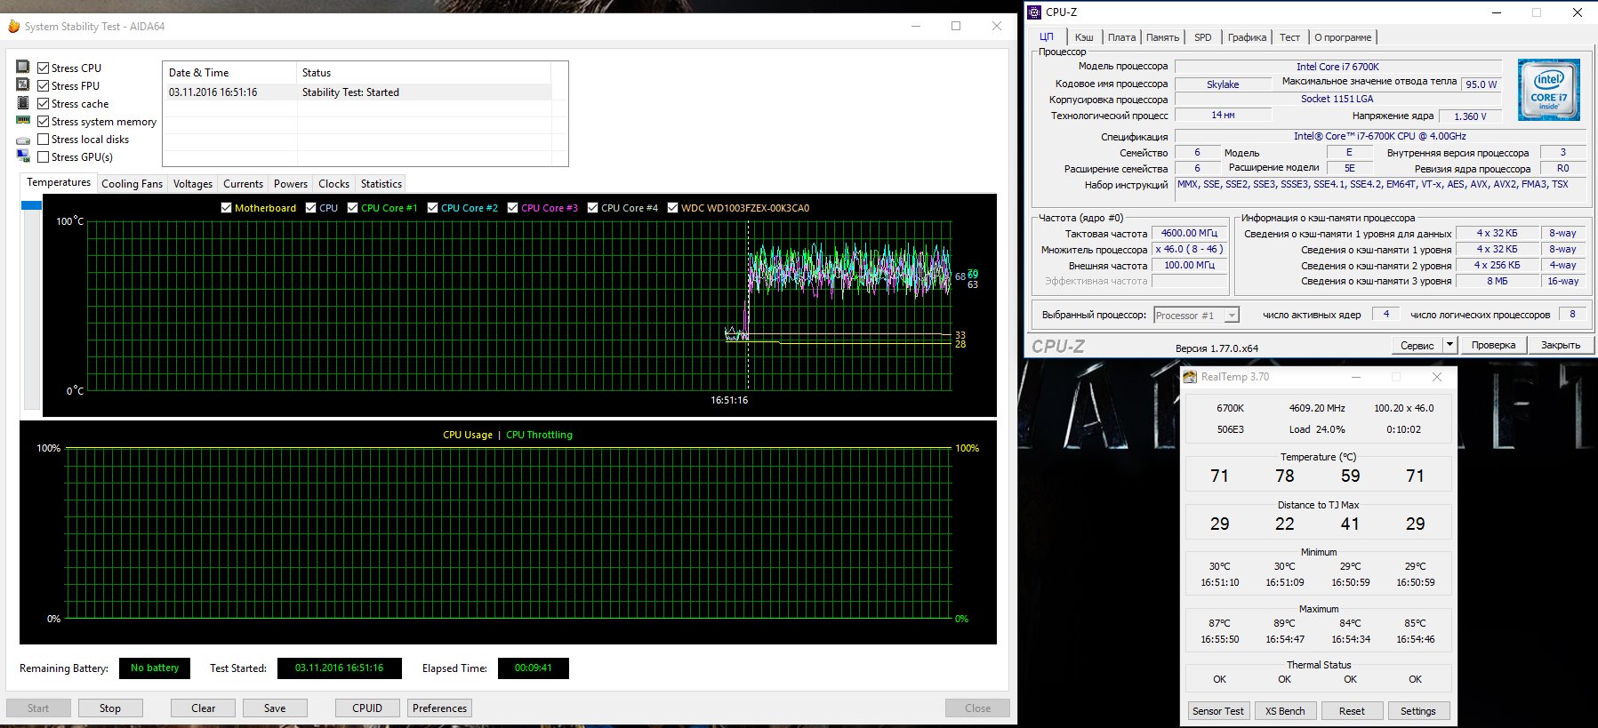Click the Reset button in RealTemp
The image size is (1598, 728).
[x=1352, y=711]
